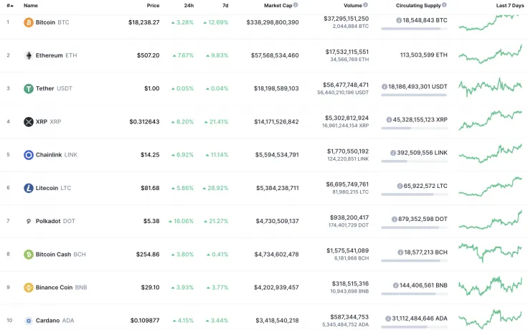The width and height of the screenshot is (528, 330).
Task: Click Bitcoin volume $37,295,151,250
Action: tap(346, 19)
